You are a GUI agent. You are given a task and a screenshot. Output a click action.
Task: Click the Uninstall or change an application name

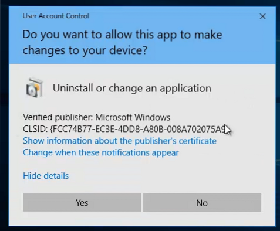click(x=132, y=88)
